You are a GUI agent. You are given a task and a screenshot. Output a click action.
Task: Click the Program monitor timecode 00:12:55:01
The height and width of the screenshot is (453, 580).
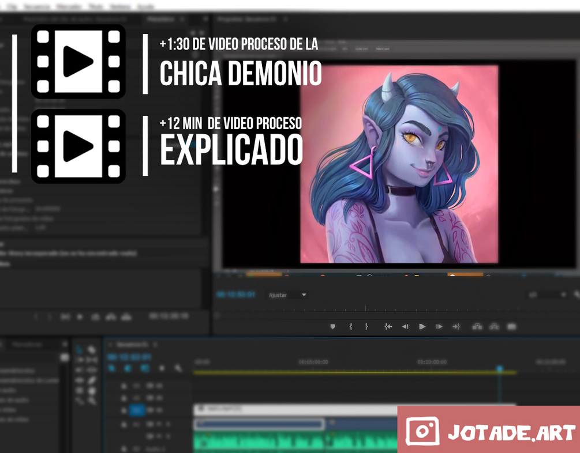(236, 295)
